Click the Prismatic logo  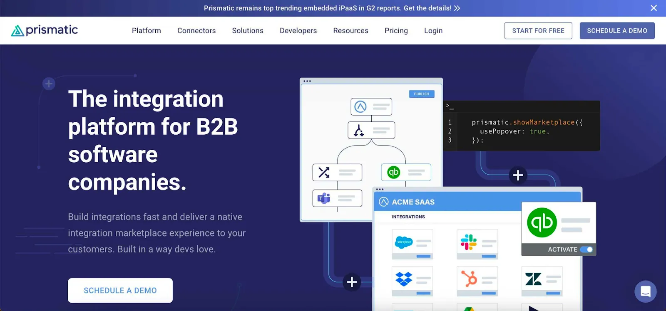[44, 30]
